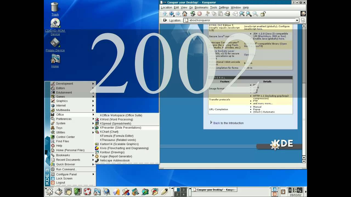Click Konqueror vertical scrollbar up arrow
The width and height of the screenshot is (351, 197).
304,26
